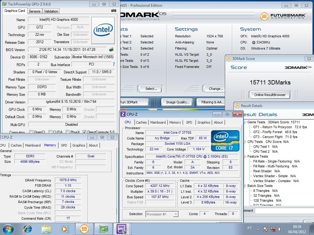Click the tray Action Center flag

pos(265,229)
